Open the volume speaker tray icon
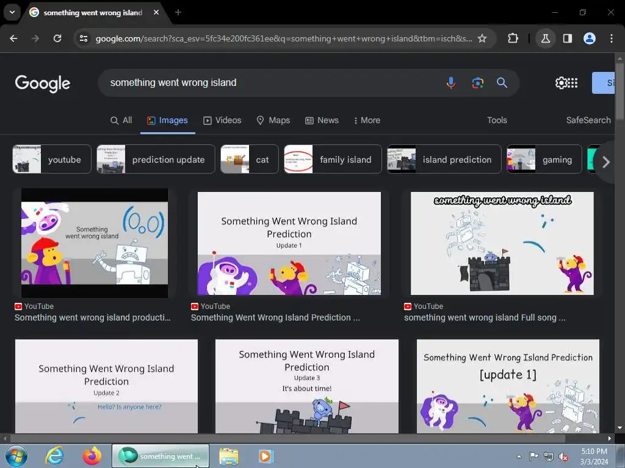 pyautogui.click(x=563, y=456)
